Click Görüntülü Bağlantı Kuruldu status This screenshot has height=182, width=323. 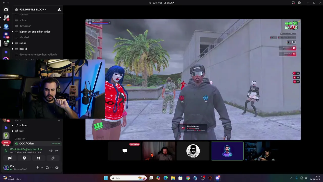click(x=26, y=149)
